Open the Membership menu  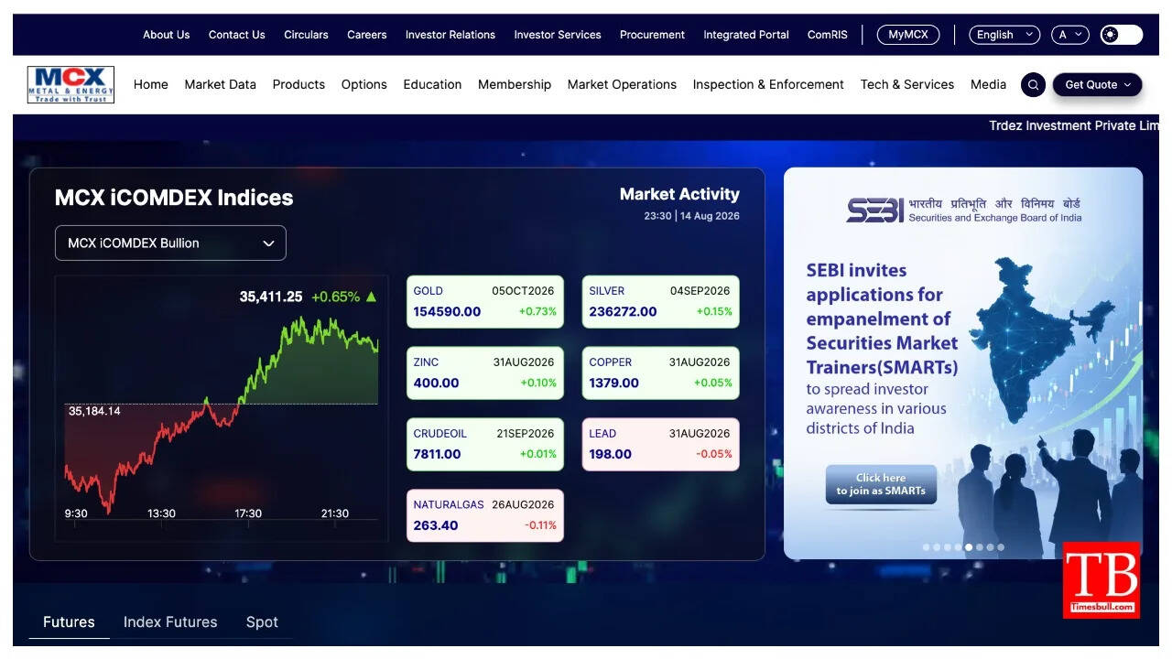click(x=515, y=84)
